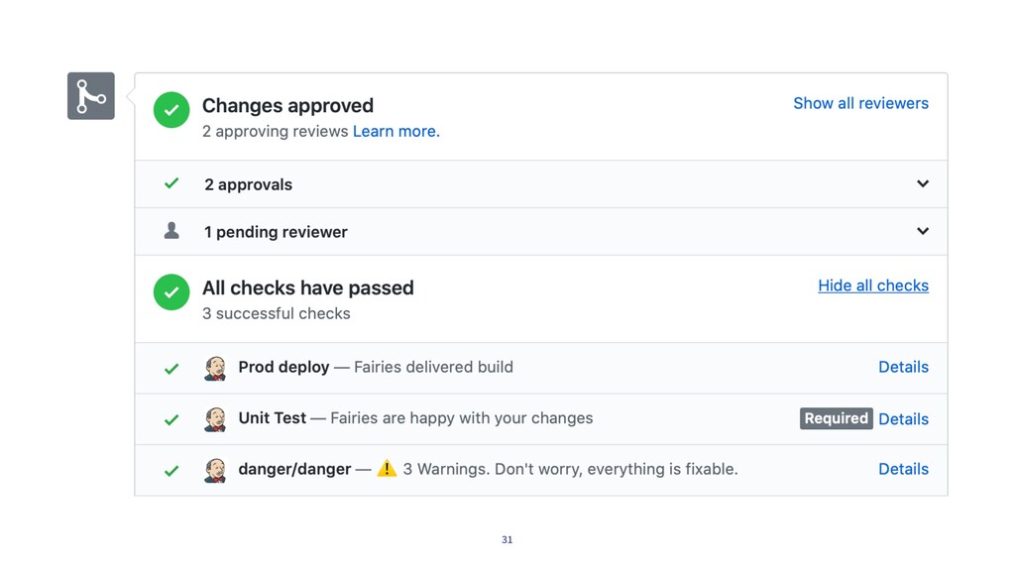Expand the 1 pending reviewer chevron
This screenshot has height=571, width=1015.
tap(923, 231)
